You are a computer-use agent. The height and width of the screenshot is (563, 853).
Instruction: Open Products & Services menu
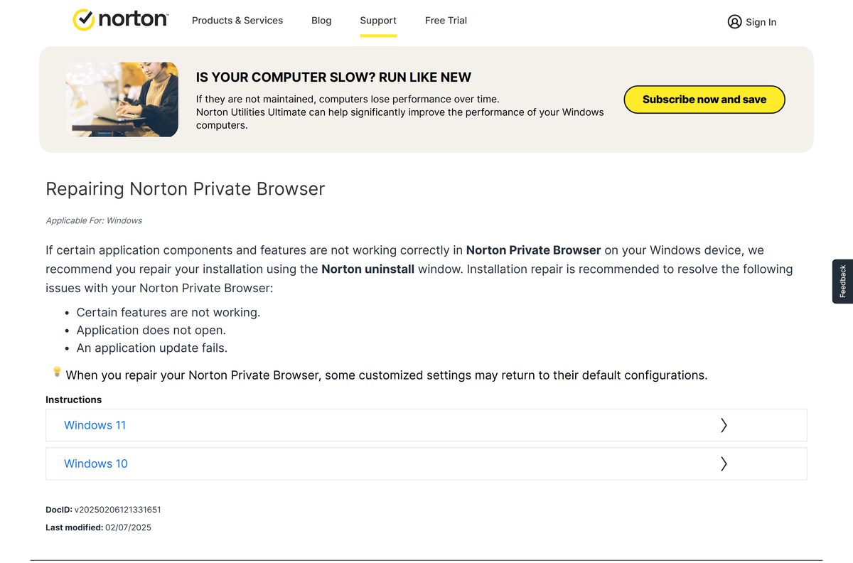tap(237, 21)
